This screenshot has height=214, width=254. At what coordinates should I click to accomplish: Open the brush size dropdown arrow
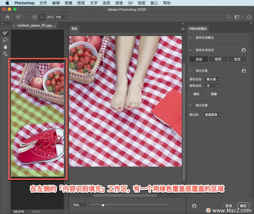click(67, 17)
